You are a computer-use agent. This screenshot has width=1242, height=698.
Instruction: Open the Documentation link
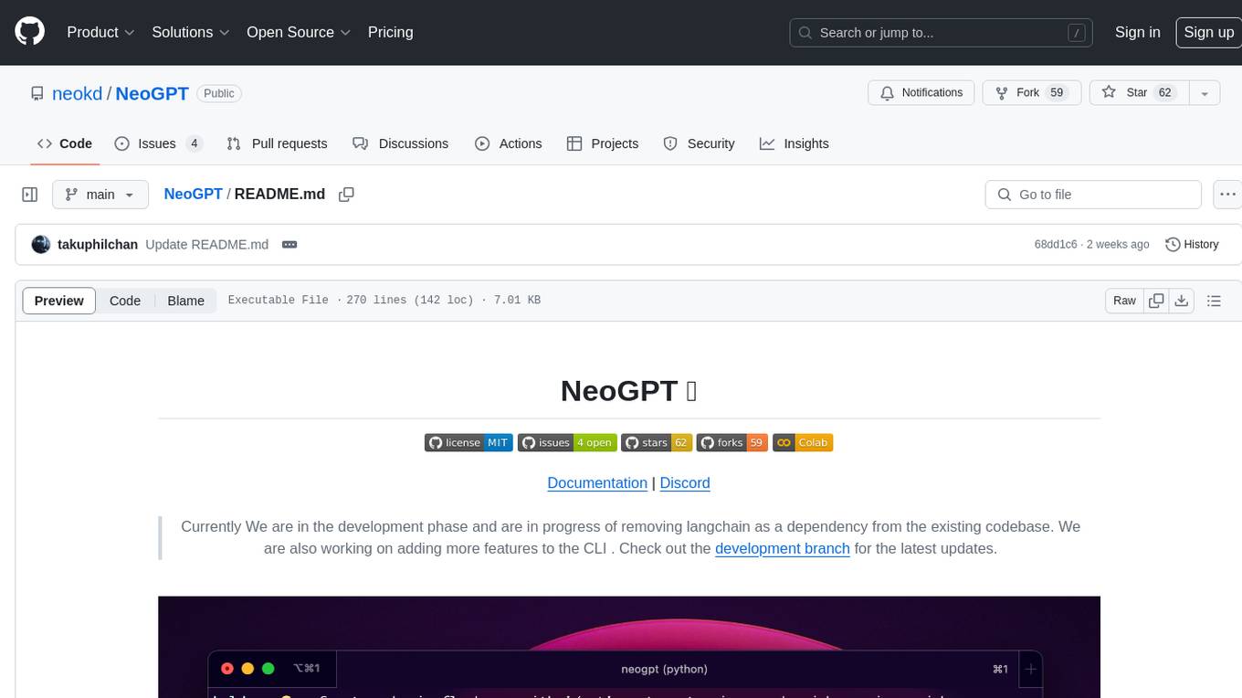click(597, 483)
